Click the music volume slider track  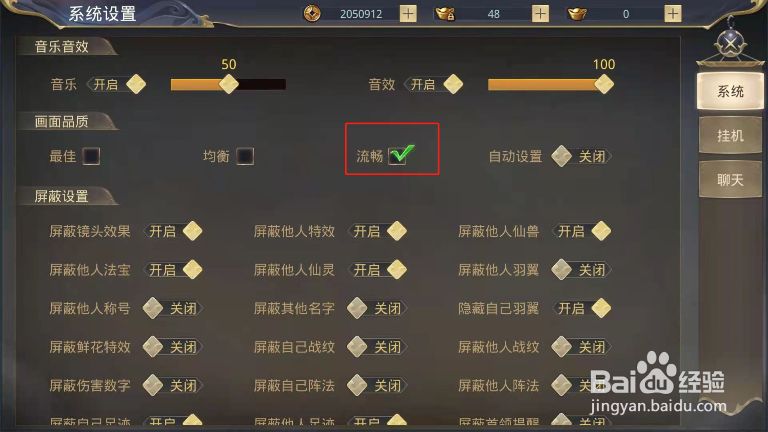pyautogui.click(x=228, y=84)
